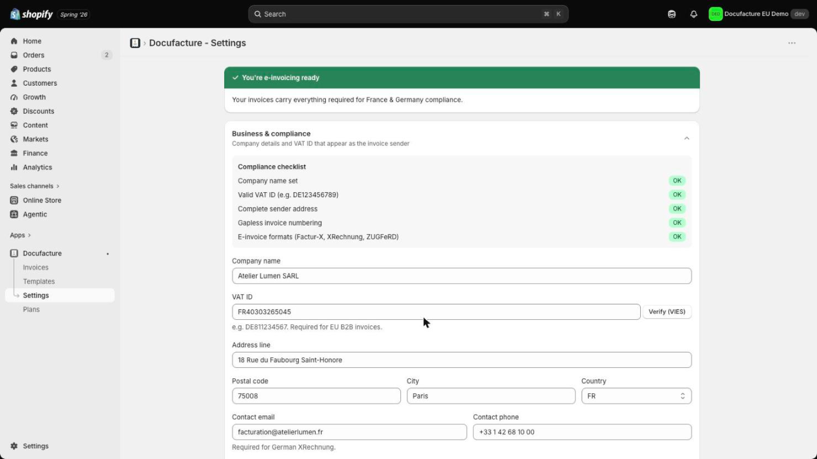Open Orders in sidebar

(x=34, y=55)
